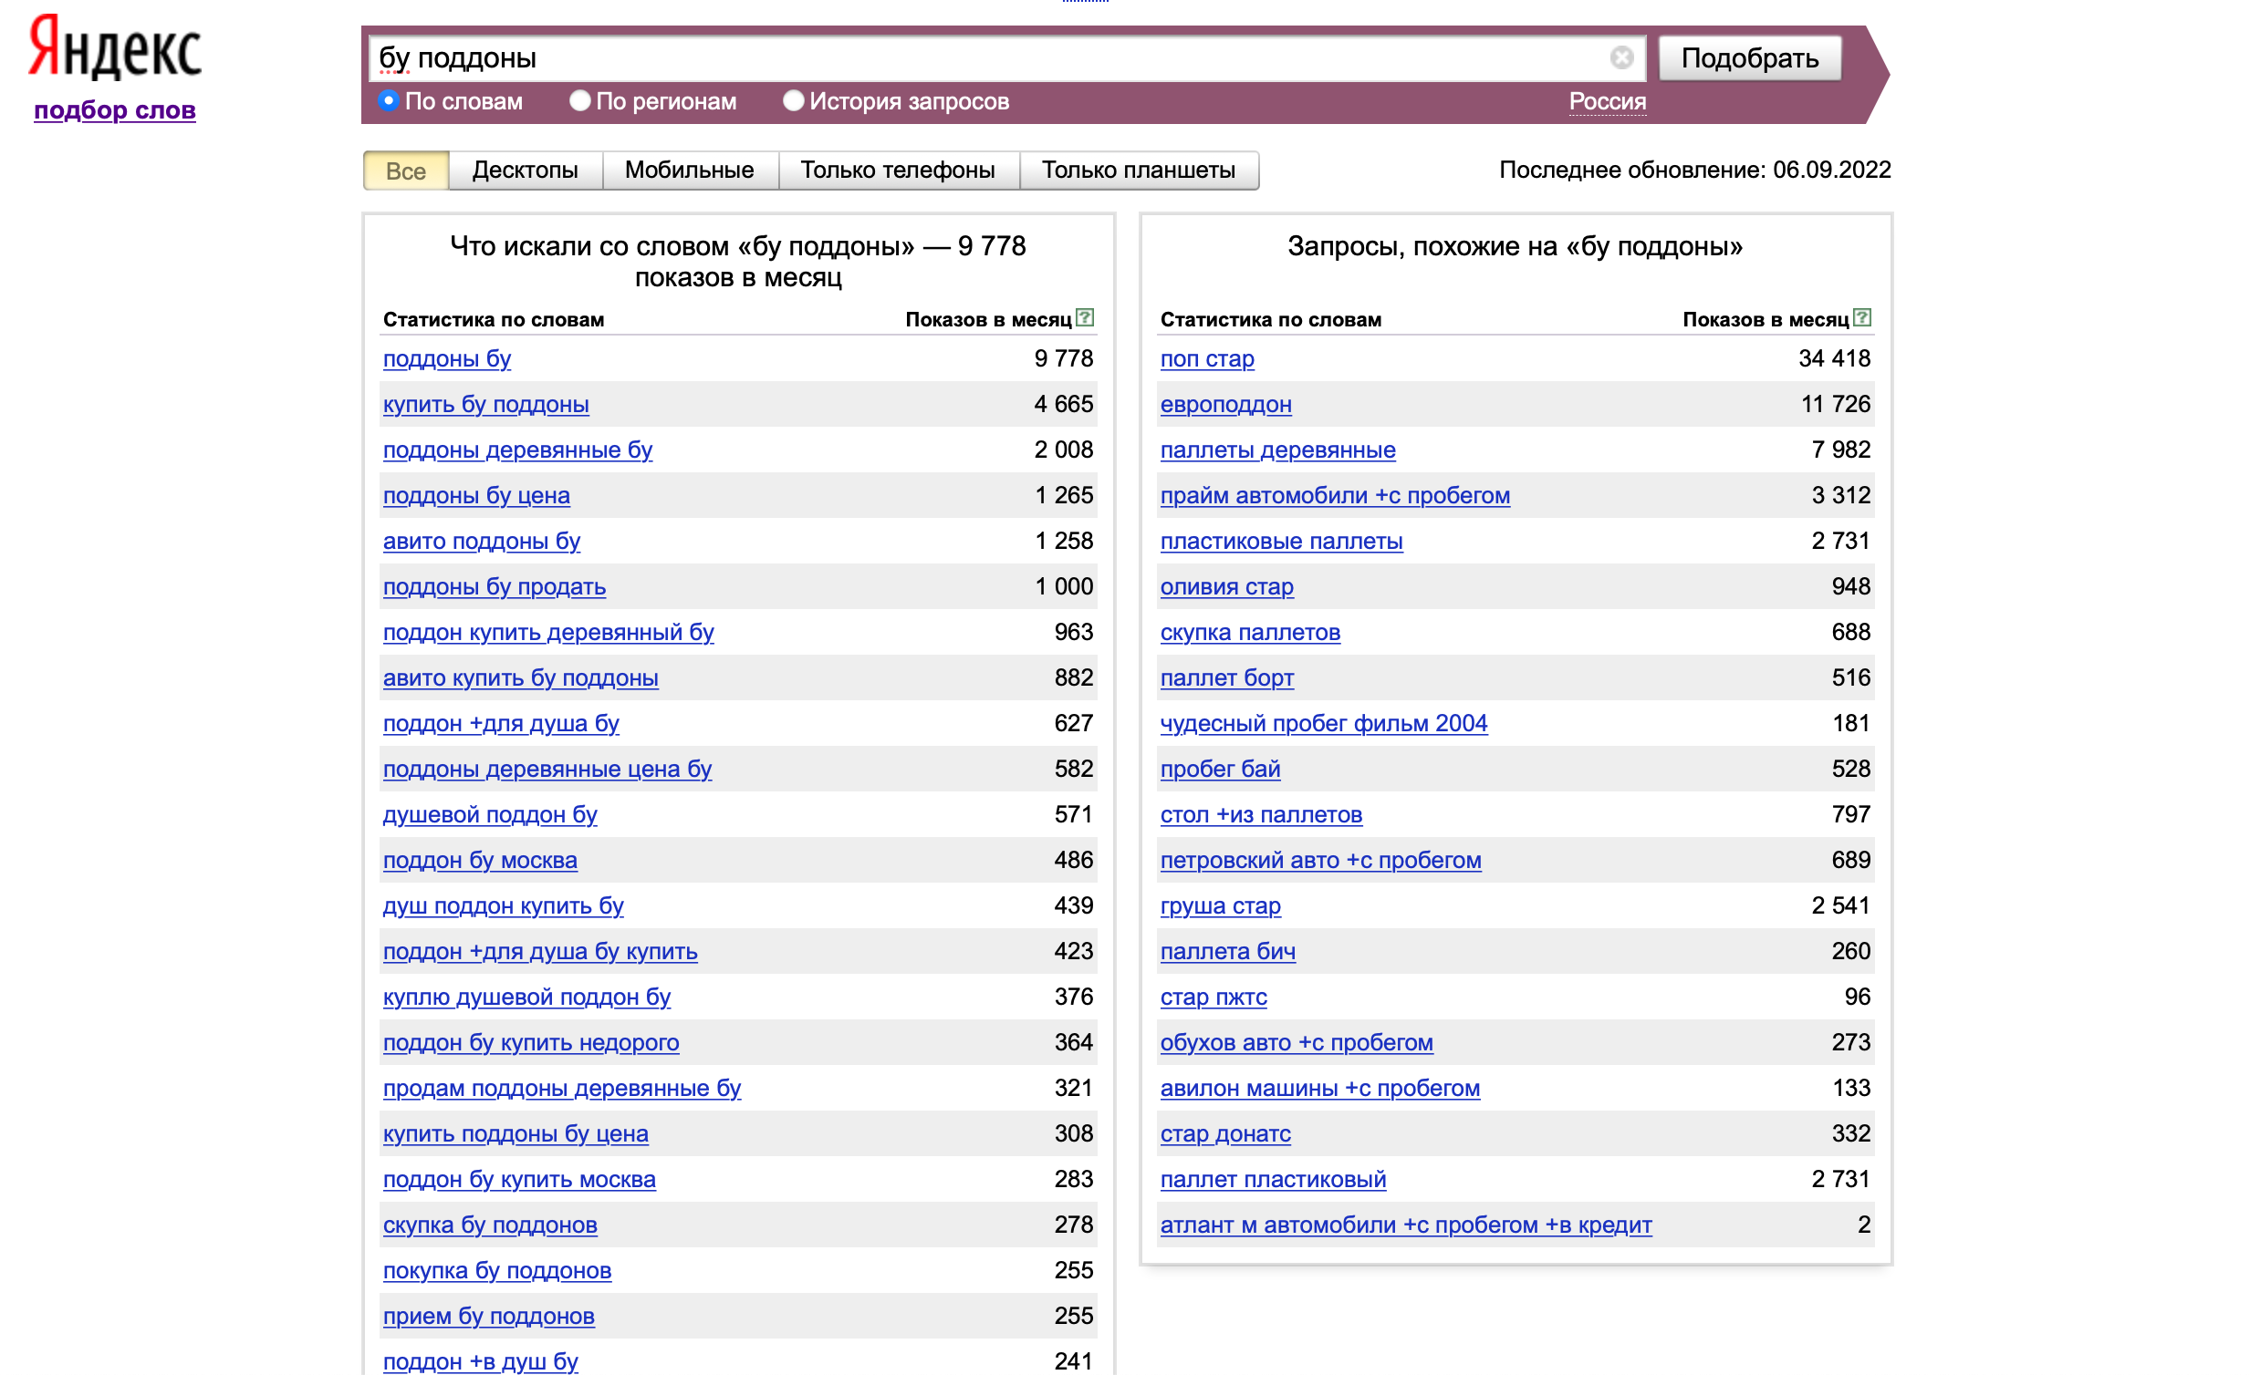
Task: Open the 'скупка паллетов' link
Action: [x=1250, y=632]
